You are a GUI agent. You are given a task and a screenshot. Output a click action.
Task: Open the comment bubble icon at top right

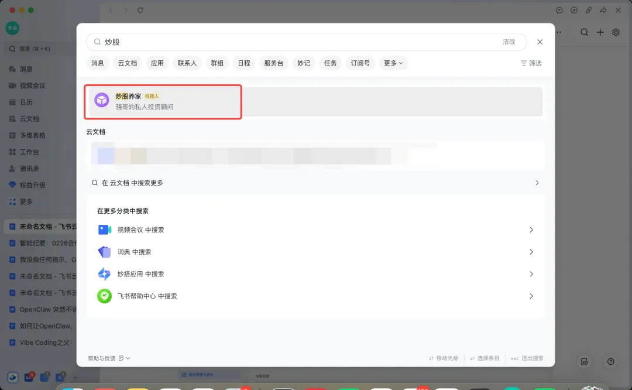click(559, 10)
